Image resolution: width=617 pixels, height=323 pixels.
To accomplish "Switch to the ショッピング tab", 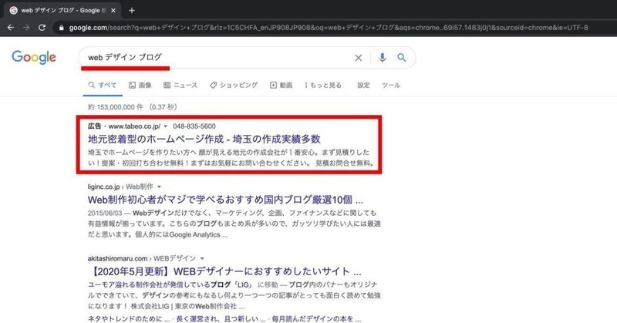I will click(234, 85).
